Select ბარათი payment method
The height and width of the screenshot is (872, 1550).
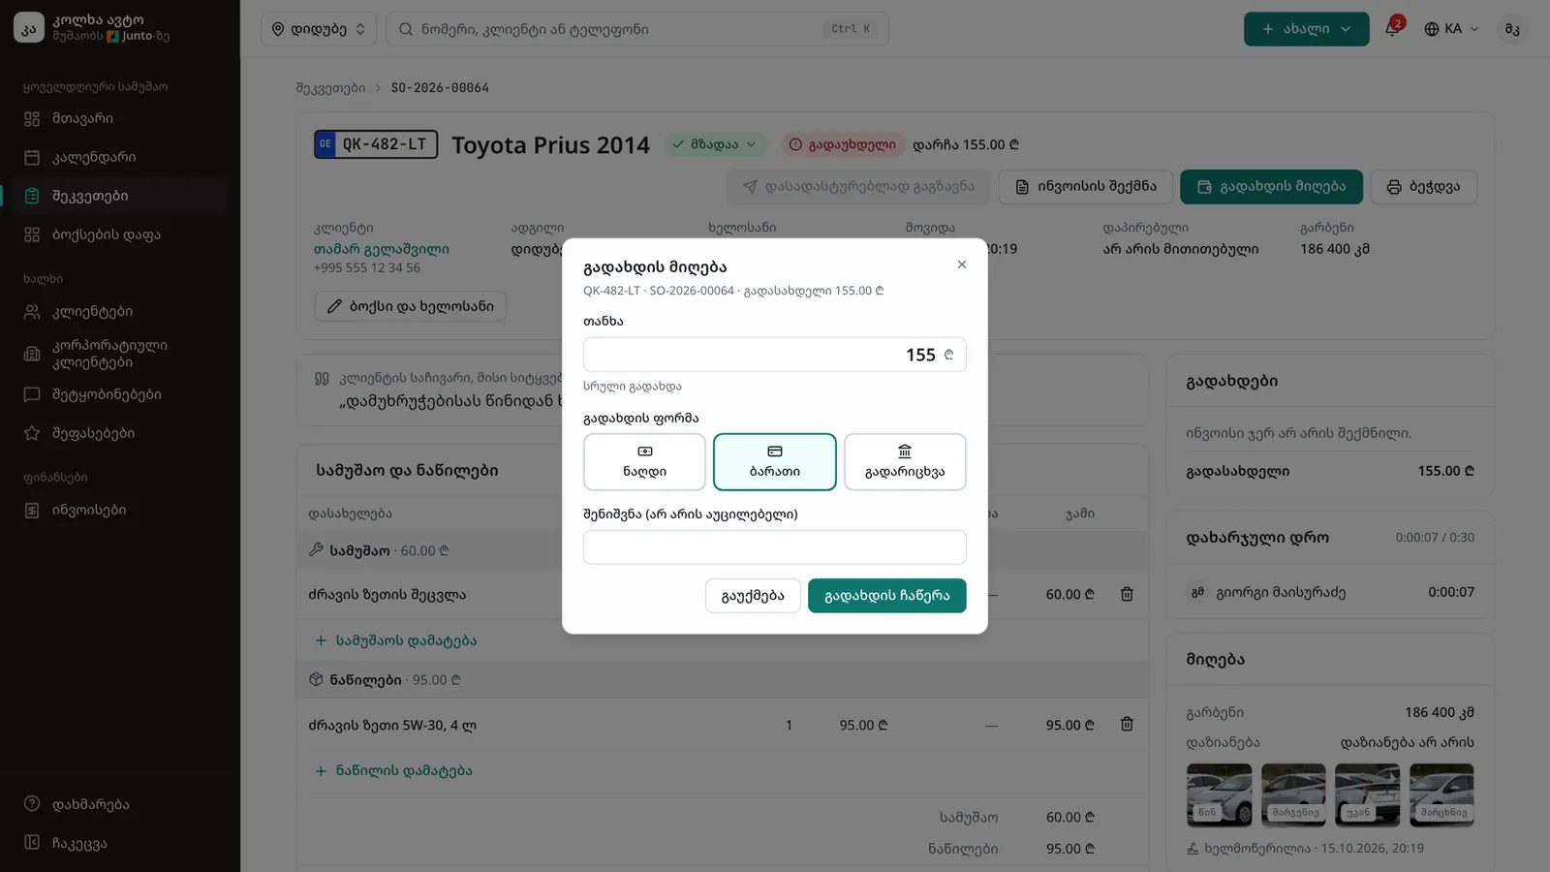[x=775, y=462]
